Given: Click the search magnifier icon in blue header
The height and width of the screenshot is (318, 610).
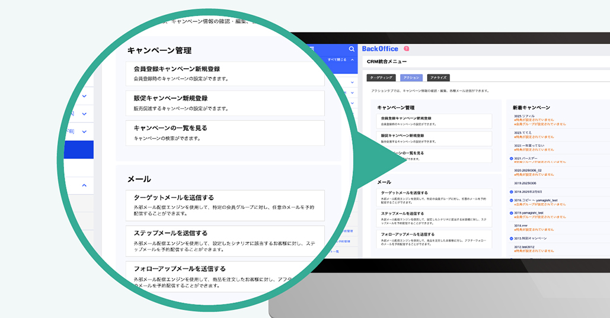Looking at the screenshot, I should [x=352, y=49].
